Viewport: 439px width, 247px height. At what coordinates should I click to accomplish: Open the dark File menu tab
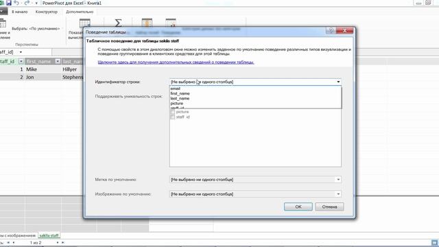coord(3,12)
